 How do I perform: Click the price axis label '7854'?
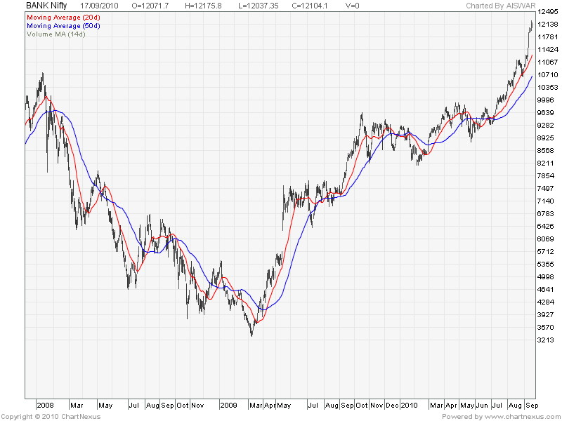[546, 176]
